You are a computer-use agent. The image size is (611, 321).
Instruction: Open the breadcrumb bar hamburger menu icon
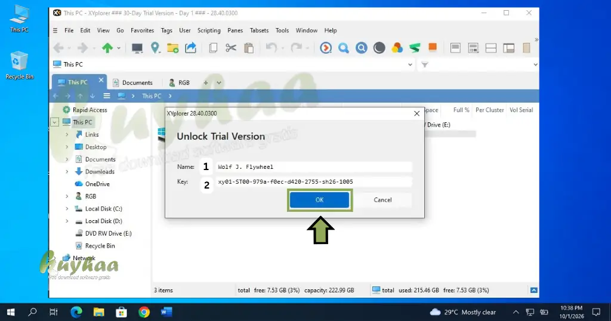coord(107,96)
